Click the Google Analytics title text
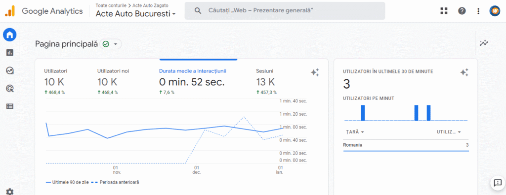This screenshot has width=506, height=195. tap(52, 11)
